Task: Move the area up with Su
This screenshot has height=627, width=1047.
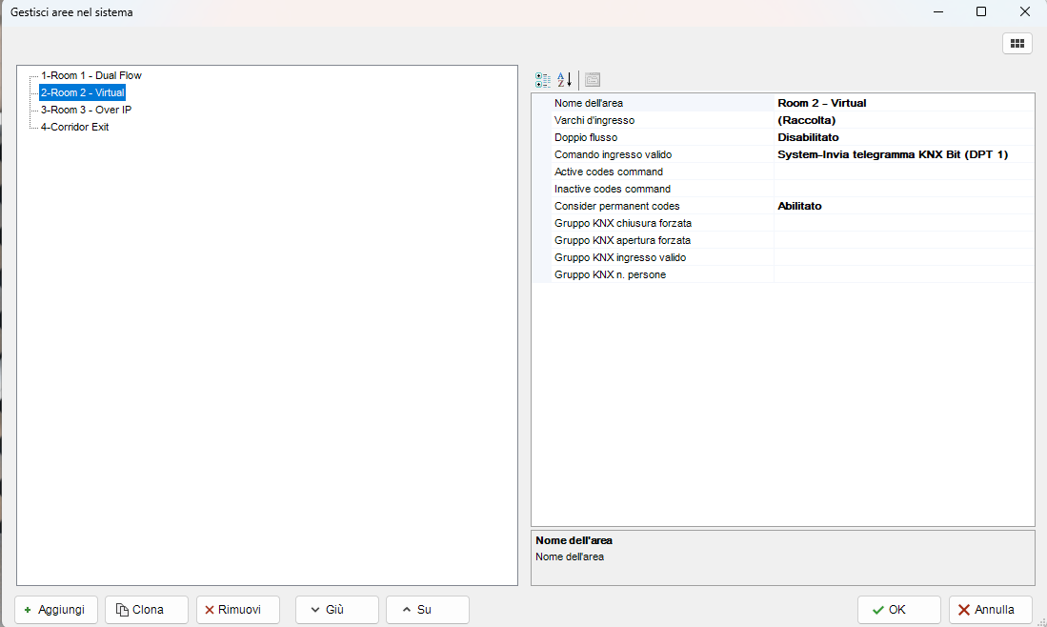Action: coord(427,610)
